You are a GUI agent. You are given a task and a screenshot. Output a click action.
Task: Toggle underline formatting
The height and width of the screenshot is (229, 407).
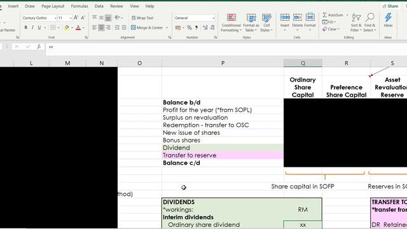click(39, 27)
